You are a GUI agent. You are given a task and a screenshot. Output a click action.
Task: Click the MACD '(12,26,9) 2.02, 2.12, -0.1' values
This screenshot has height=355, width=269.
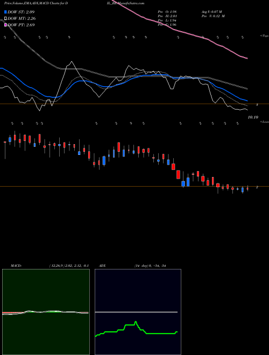coord(69,266)
